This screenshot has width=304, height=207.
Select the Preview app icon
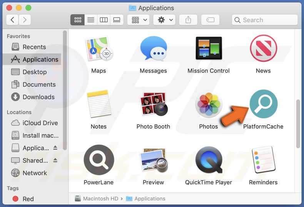154,160
